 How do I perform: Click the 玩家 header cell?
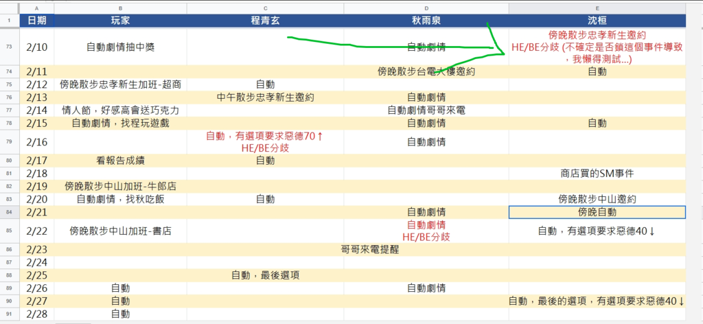pyautogui.click(x=121, y=20)
